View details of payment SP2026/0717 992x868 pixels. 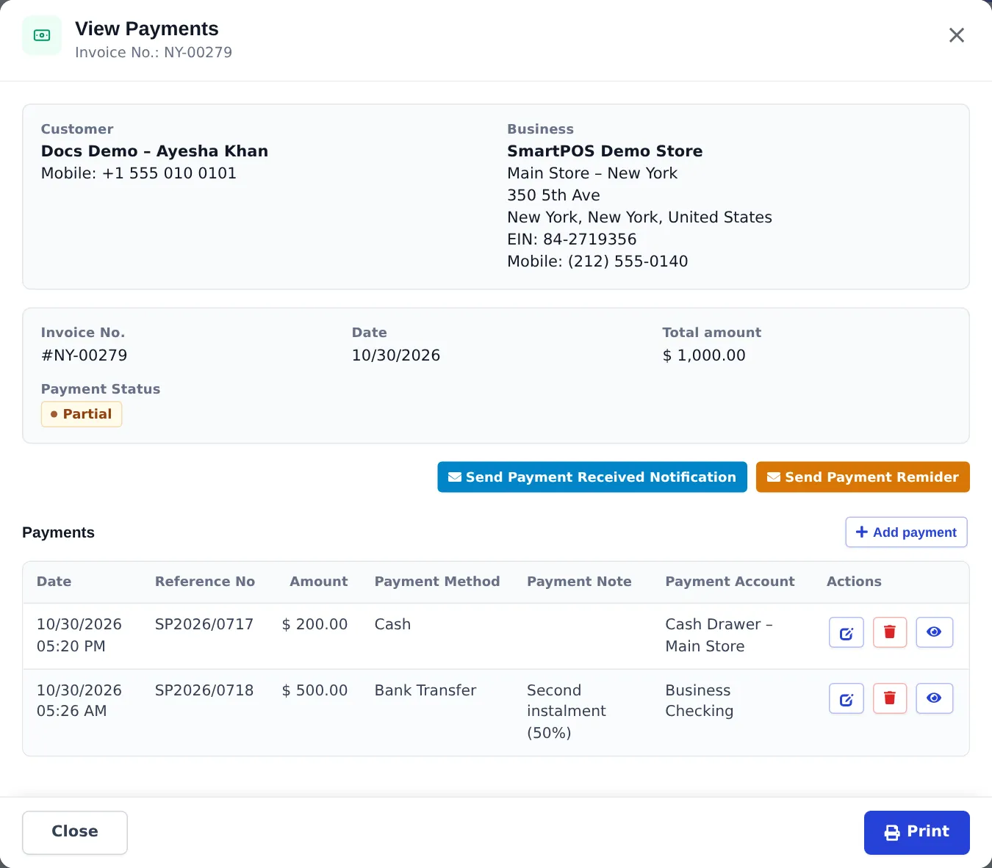coord(934,632)
